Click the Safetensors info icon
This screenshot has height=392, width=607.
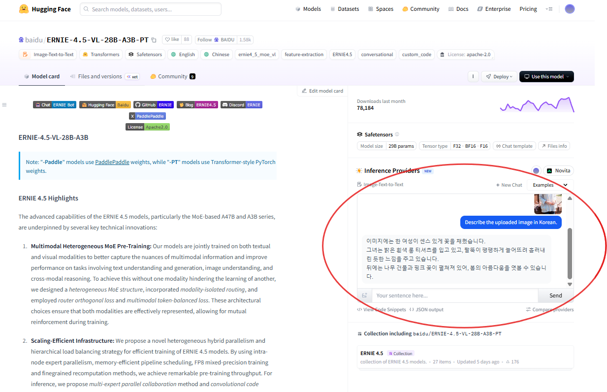point(397,134)
